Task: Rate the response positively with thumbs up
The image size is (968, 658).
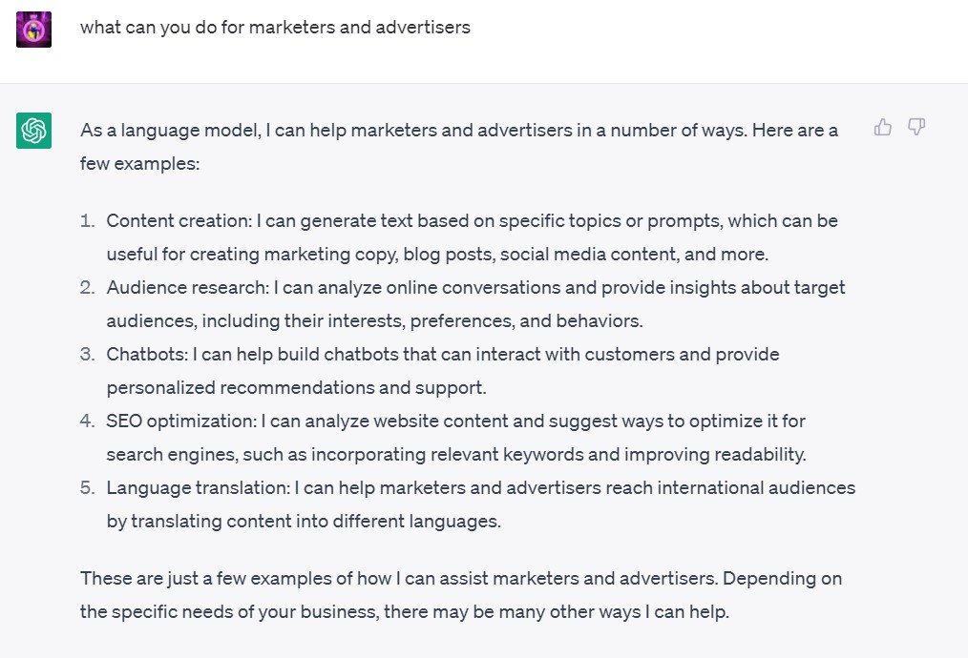Action: 881,126
